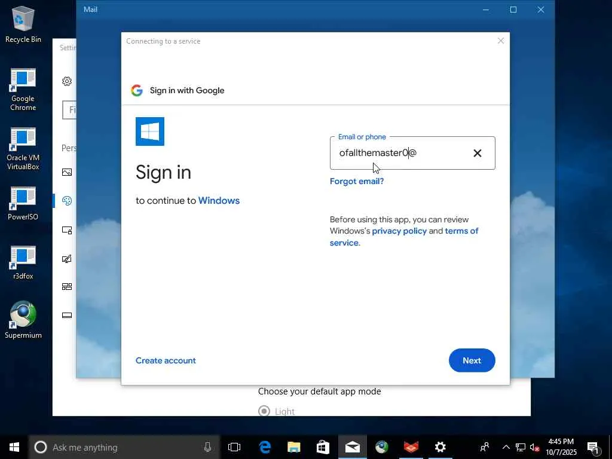
Task: Open the Recycle Bin desktop icon
Action: pyautogui.click(x=23, y=24)
